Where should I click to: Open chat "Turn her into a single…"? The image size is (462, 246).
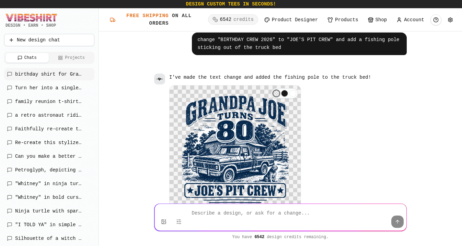click(x=49, y=88)
